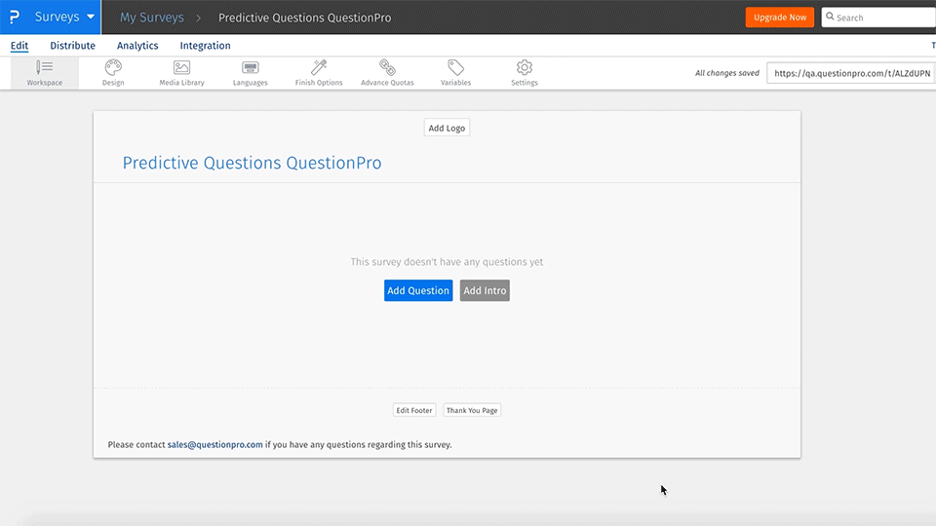Click the Add Question button
This screenshot has height=526, width=936.
418,290
